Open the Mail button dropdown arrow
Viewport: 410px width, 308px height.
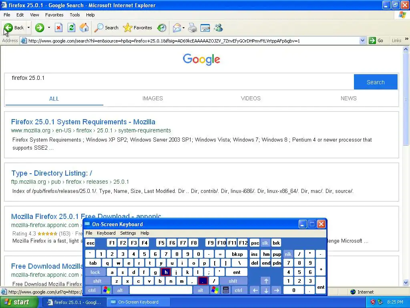click(183, 28)
